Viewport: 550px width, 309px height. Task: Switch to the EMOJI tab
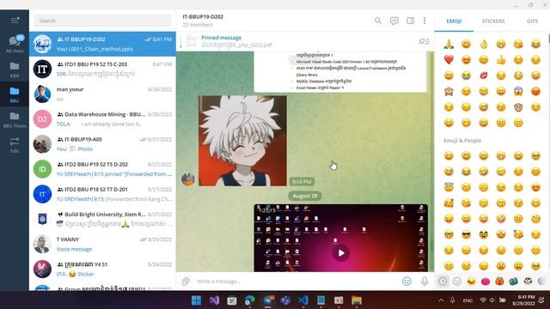pyautogui.click(x=454, y=21)
